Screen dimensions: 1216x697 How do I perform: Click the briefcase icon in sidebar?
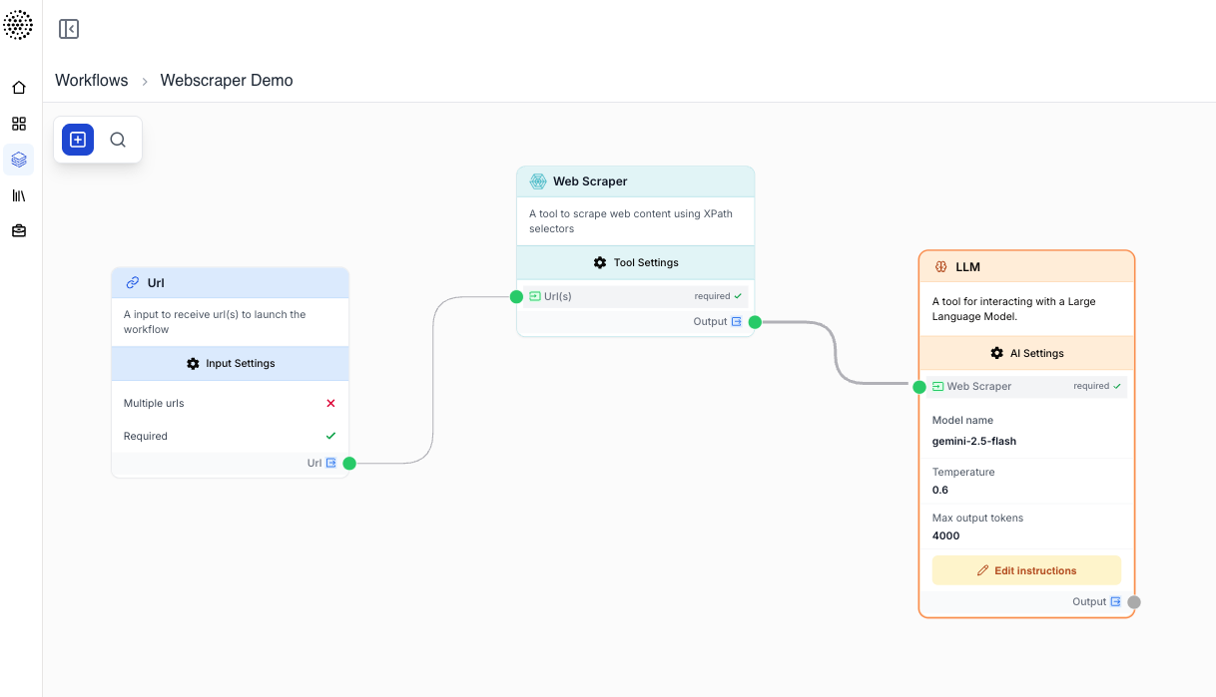pos(18,230)
